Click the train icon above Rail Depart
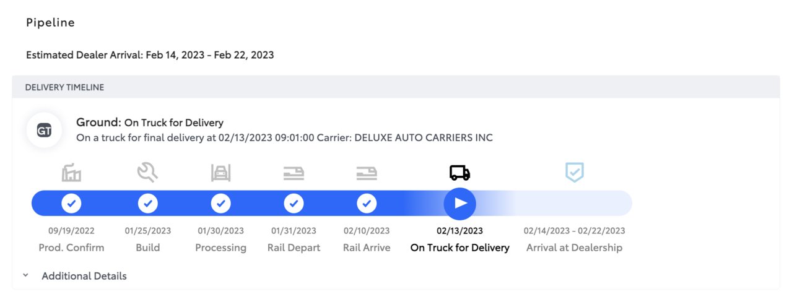Image resolution: width=792 pixels, height=294 pixels. [294, 173]
